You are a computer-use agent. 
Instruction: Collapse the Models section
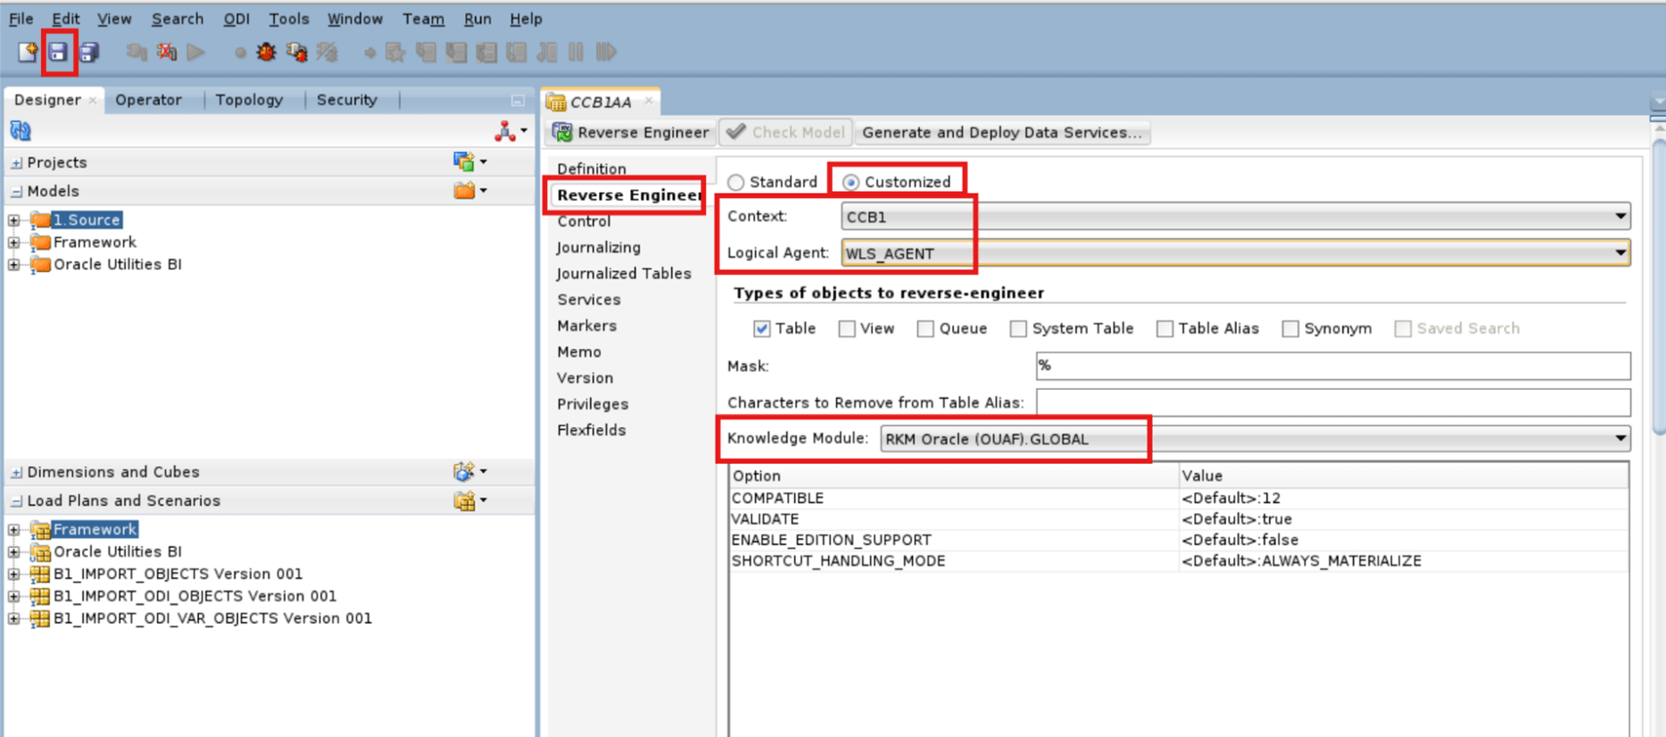(16, 191)
